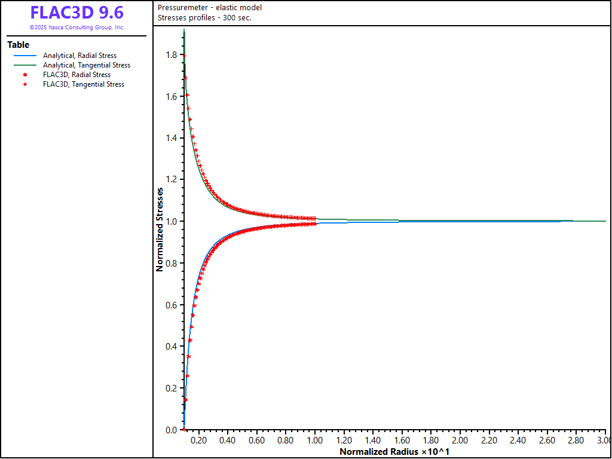Click the 'Table' legend heading
Viewport: 612px width, 459px height.
pos(18,45)
